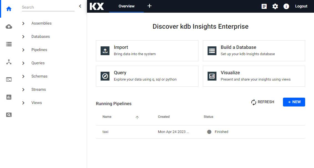The image size is (314, 168).
Task: Select Streams label in tree
Action: click(x=39, y=89)
